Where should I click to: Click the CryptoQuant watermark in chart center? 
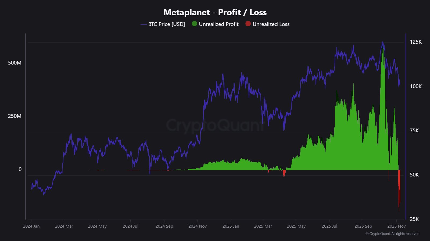tap(215, 125)
